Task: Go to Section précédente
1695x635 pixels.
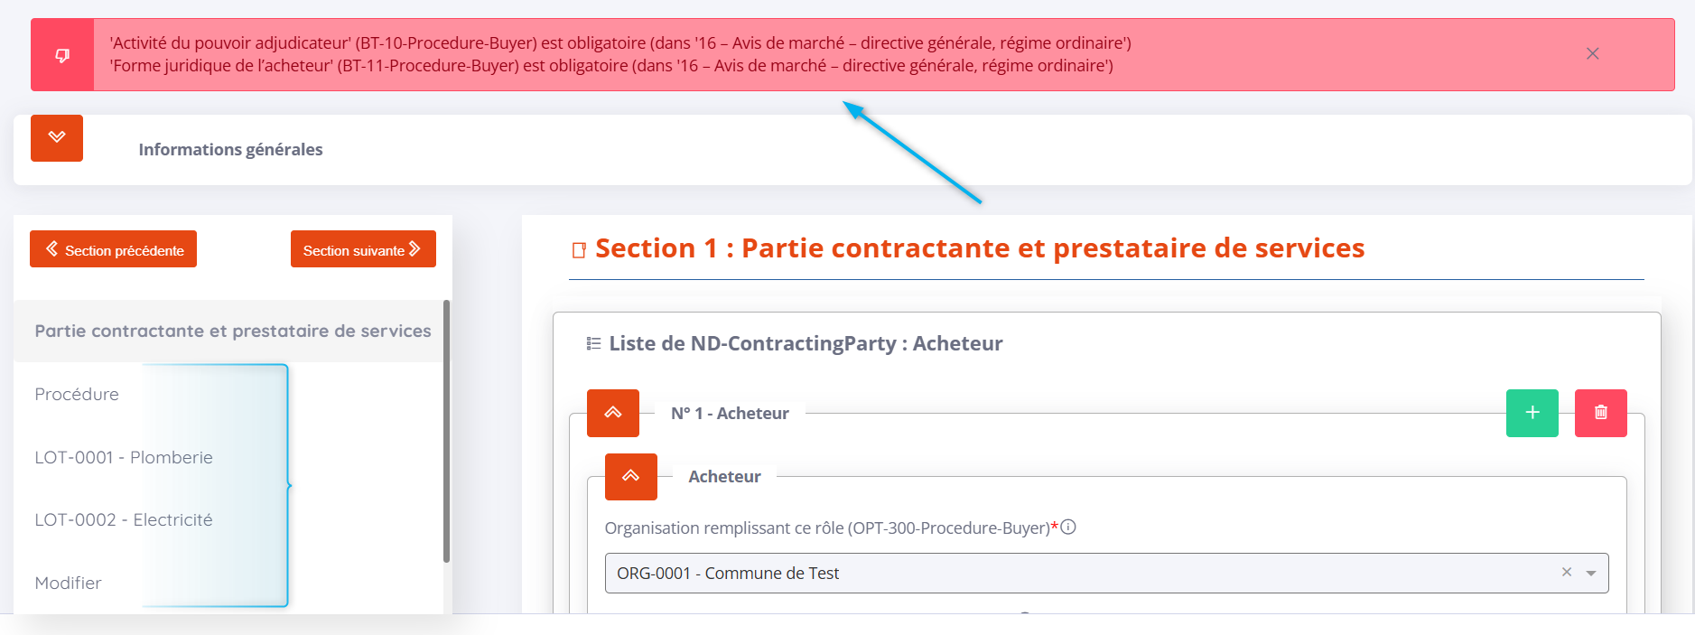Action: (113, 249)
